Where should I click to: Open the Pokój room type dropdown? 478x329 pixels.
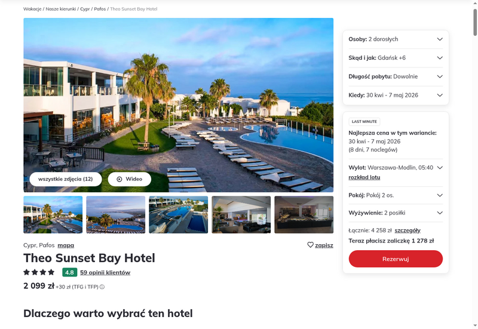[396, 195]
